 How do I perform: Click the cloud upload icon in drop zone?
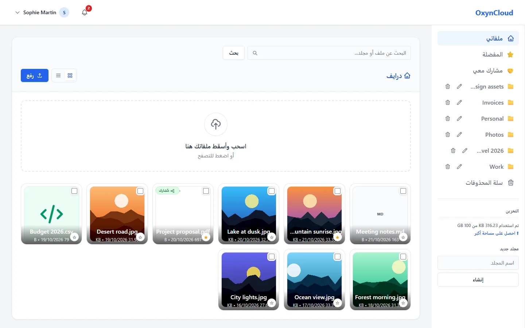[216, 124]
